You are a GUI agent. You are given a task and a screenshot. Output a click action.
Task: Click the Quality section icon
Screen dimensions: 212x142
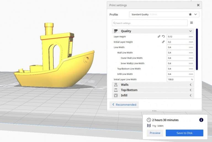116,31
